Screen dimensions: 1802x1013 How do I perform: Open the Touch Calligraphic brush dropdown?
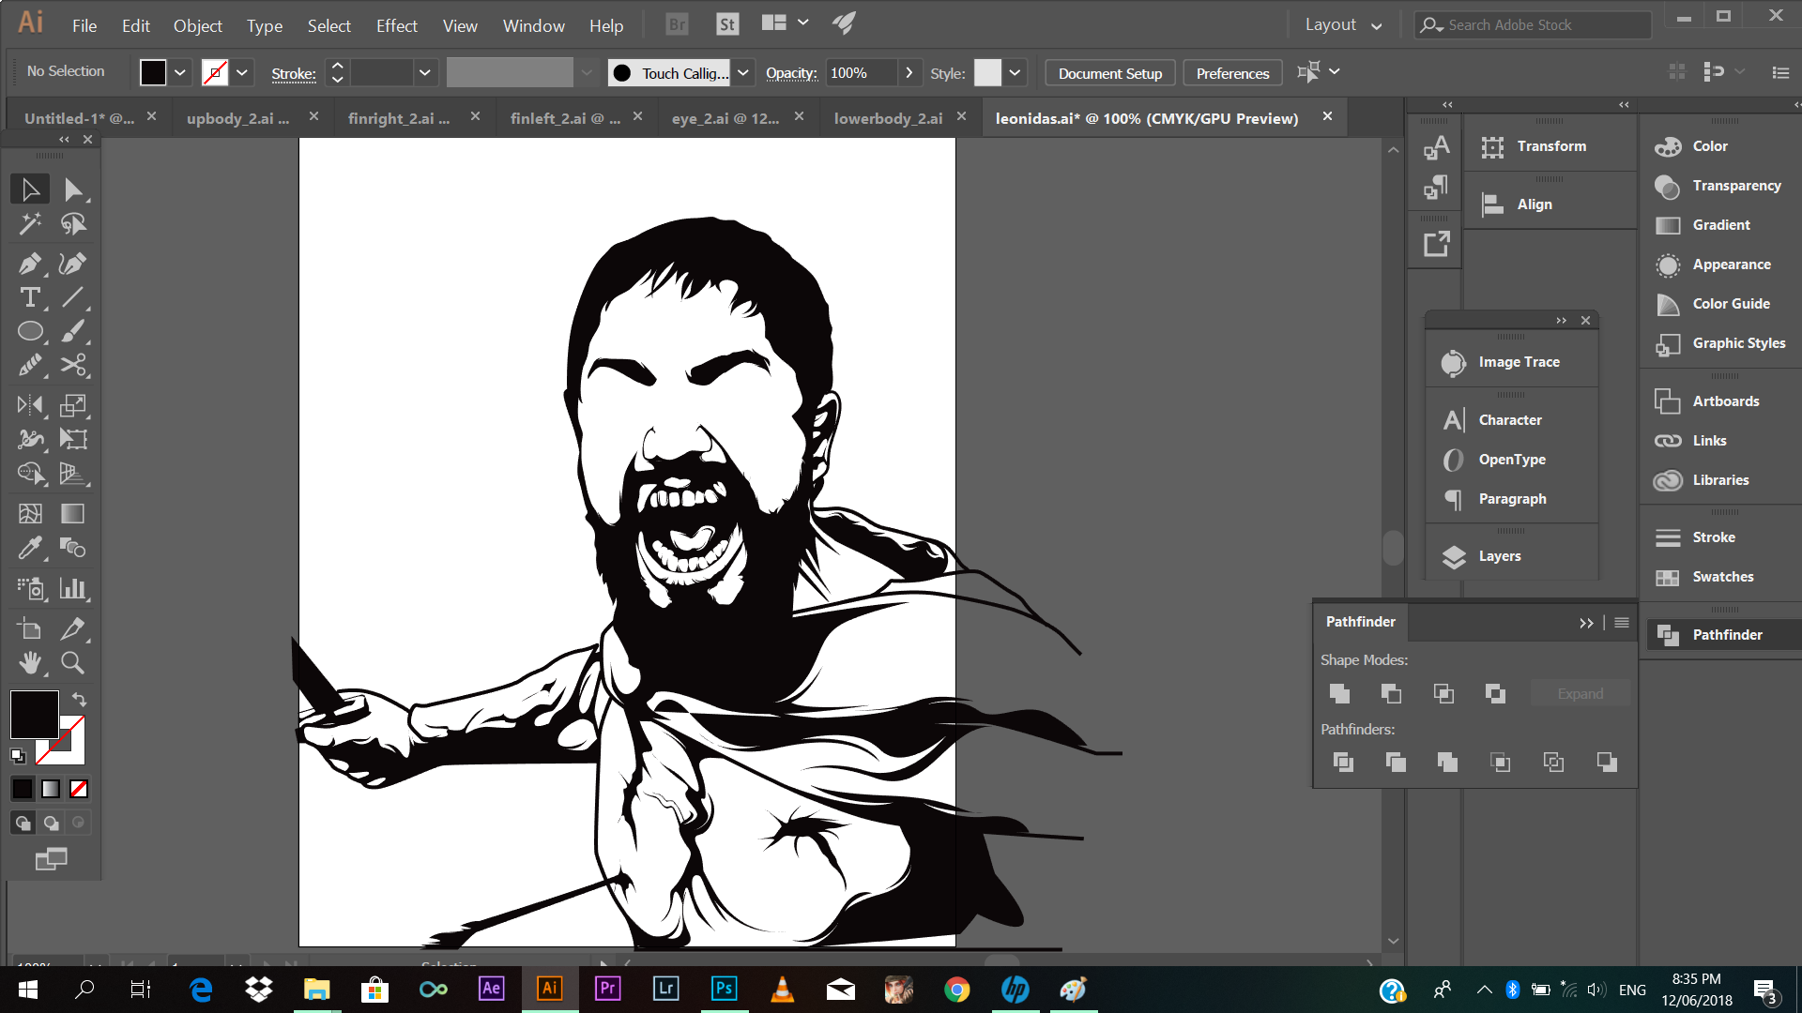742,73
